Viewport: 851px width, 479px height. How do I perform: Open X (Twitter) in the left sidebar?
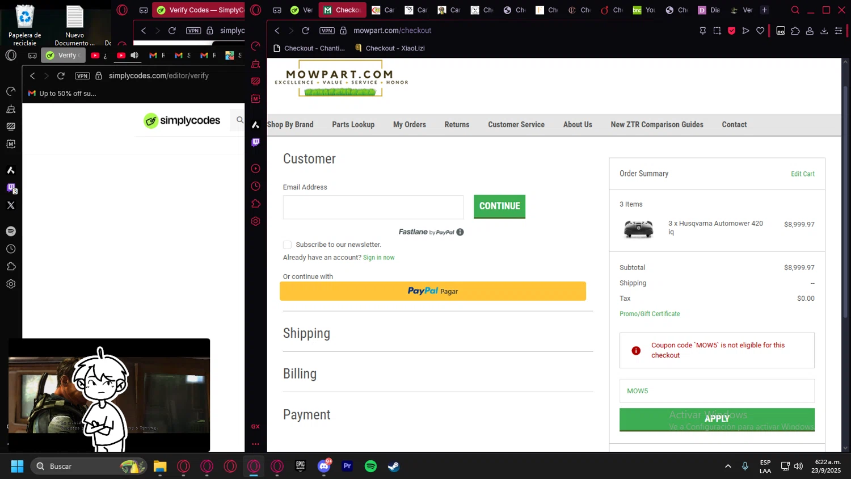11,205
